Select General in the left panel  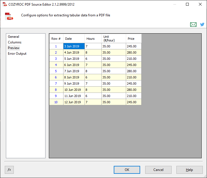point(13,37)
